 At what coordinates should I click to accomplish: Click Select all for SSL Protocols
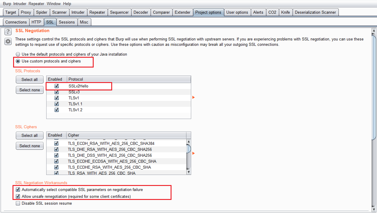pos(30,79)
